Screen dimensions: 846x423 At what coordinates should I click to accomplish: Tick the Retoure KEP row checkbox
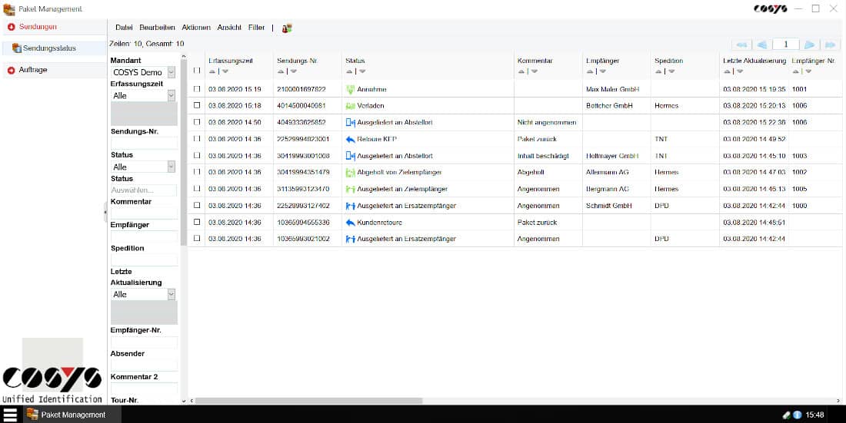point(197,139)
